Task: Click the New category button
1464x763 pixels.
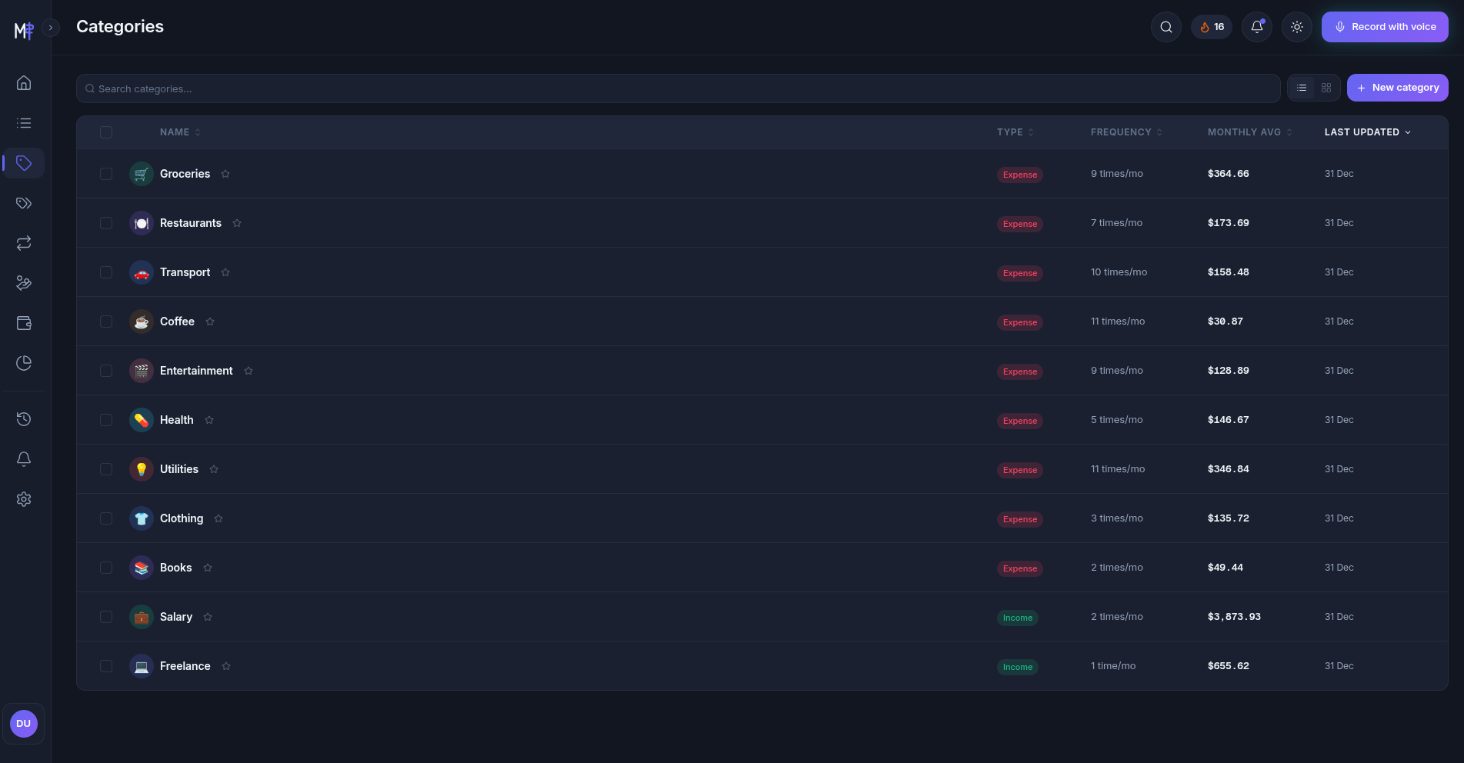Action: pyautogui.click(x=1397, y=88)
